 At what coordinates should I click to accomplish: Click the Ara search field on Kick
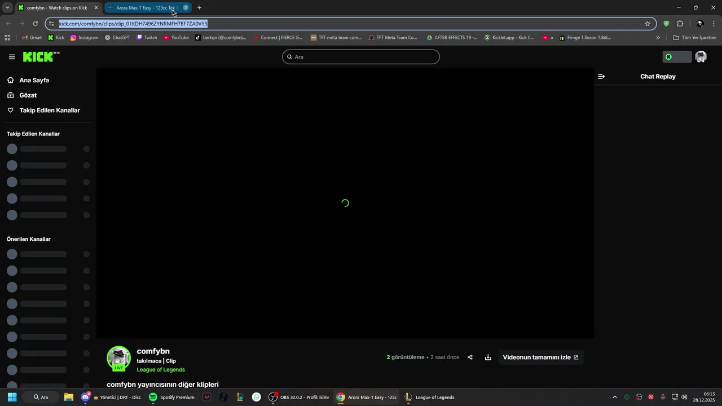click(x=360, y=57)
